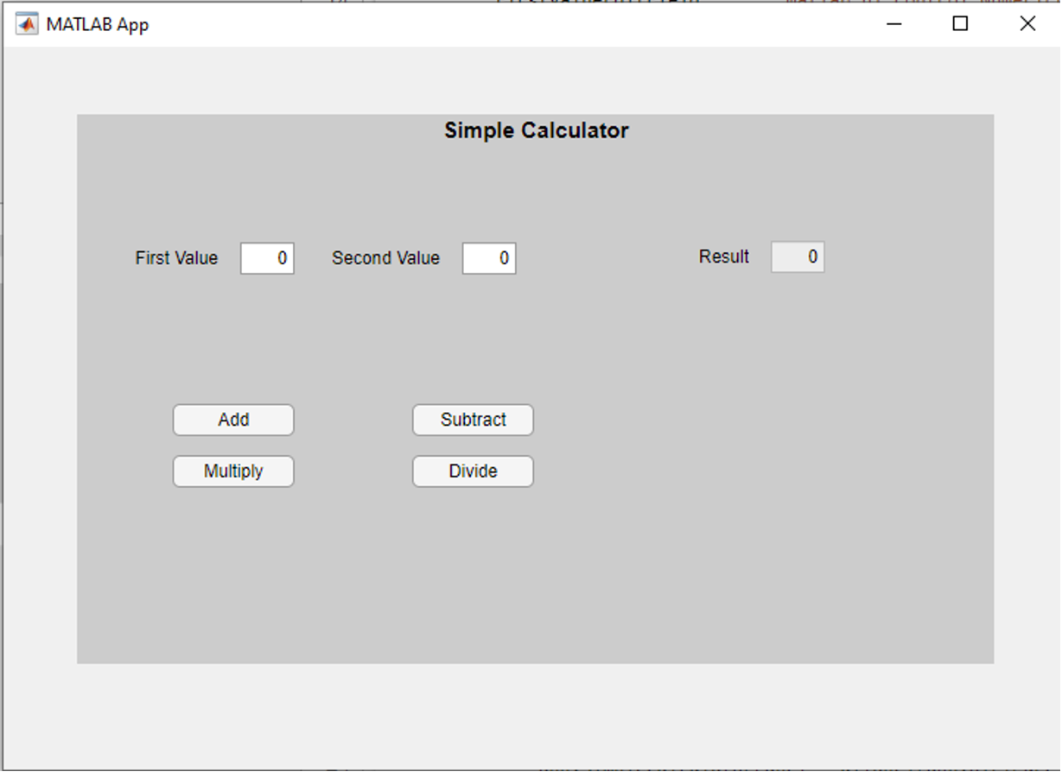Screen dimensions: 1062x772
Task: Click the First Value text label
Action: [176, 258]
